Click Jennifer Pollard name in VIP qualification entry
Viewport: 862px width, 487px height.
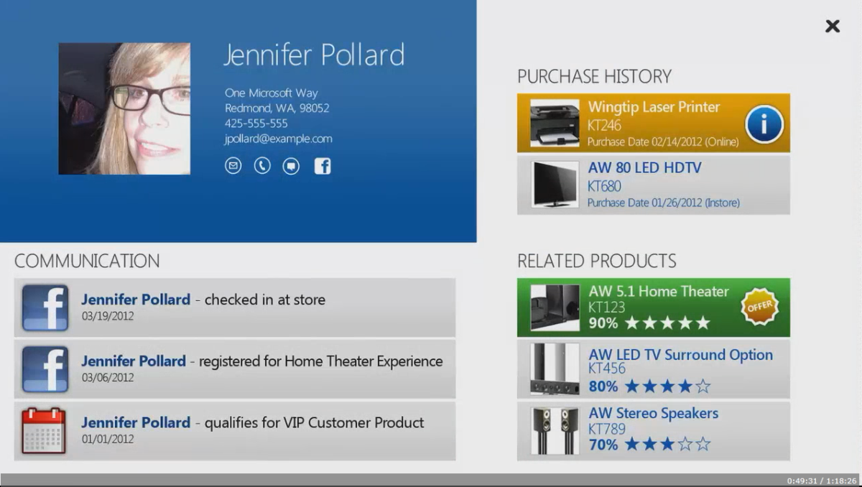coord(136,423)
